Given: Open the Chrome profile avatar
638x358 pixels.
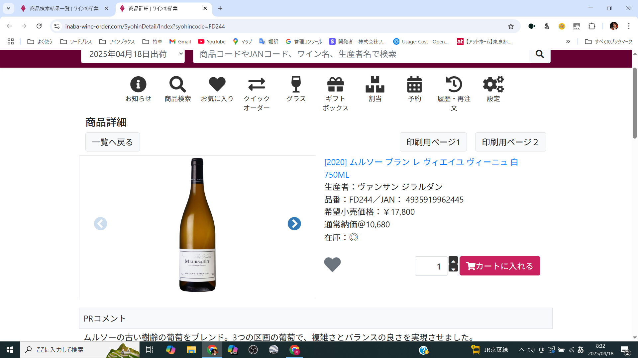Looking at the screenshot, I should click(x=614, y=26).
